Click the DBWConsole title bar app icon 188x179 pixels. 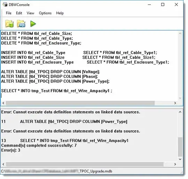(5, 5)
